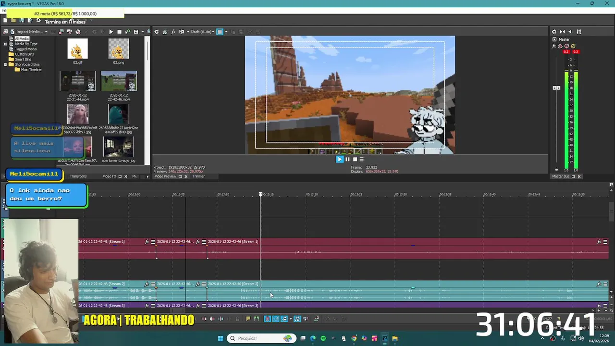Switch to the Trimmer tab

tap(198, 176)
